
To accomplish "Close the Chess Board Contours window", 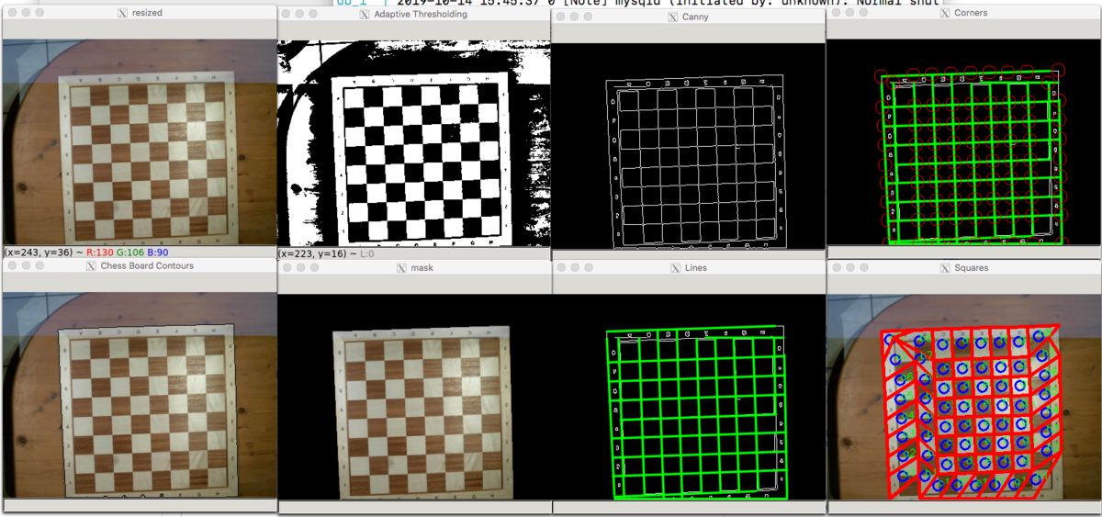I will [10, 265].
